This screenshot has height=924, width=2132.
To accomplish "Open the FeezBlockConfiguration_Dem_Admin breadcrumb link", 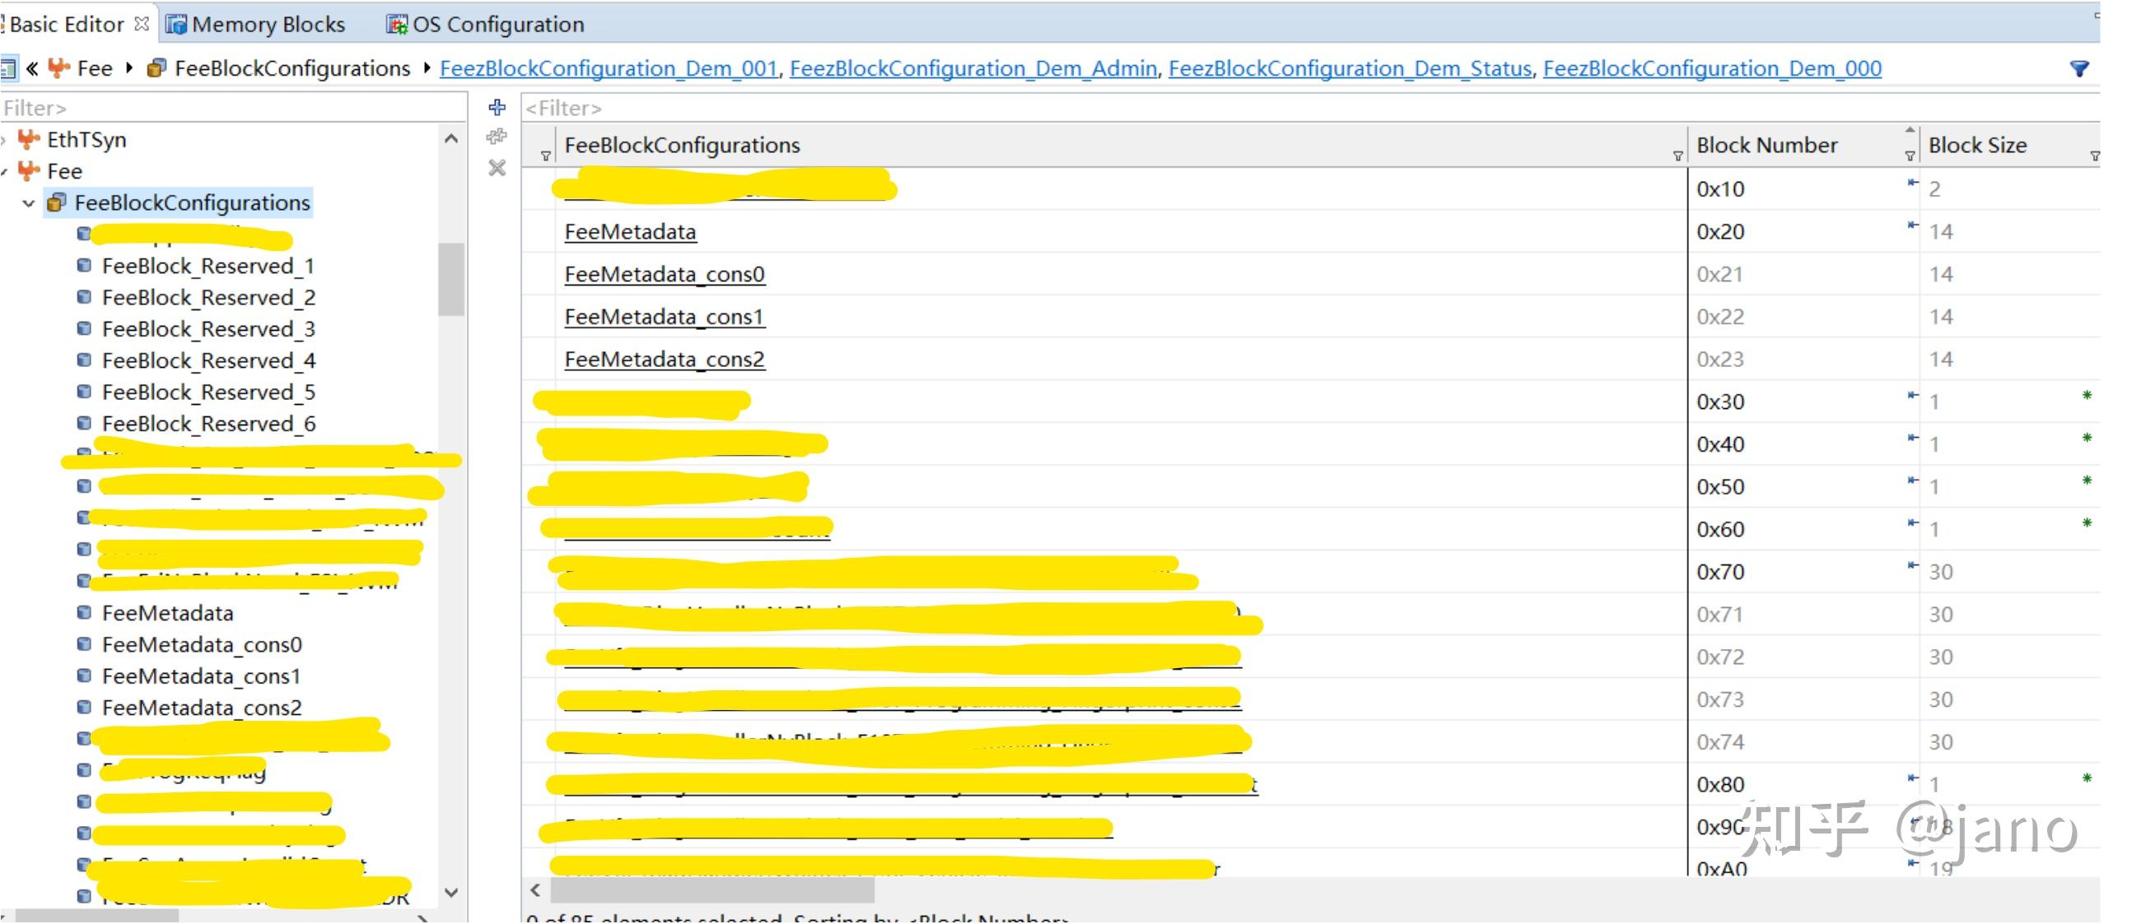I will point(973,68).
